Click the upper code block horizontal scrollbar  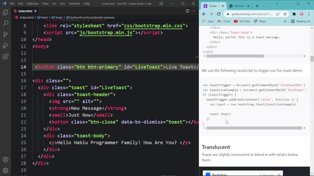pyautogui.click(x=235, y=56)
